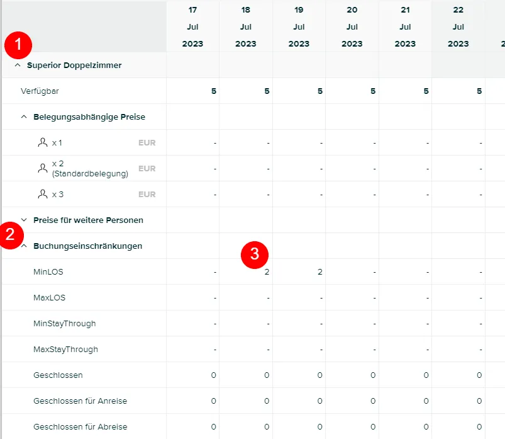Select the 22 Jul 2023 column header
This screenshot has height=439, width=505.
(x=458, y=27)
